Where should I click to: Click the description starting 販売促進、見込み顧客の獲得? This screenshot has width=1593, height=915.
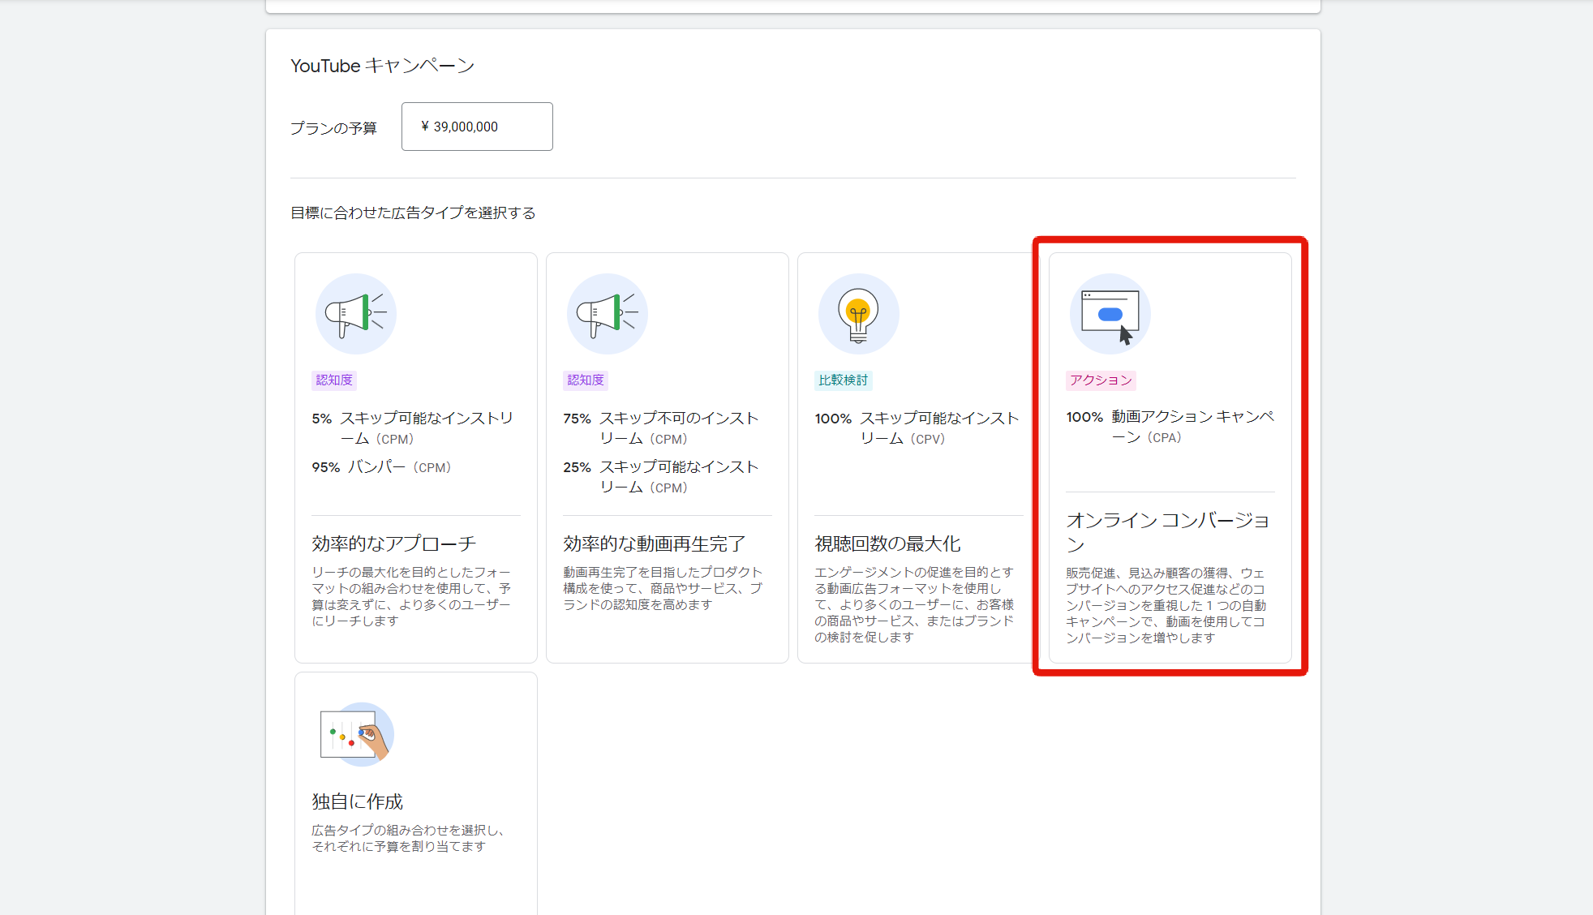pos(1166,605)
